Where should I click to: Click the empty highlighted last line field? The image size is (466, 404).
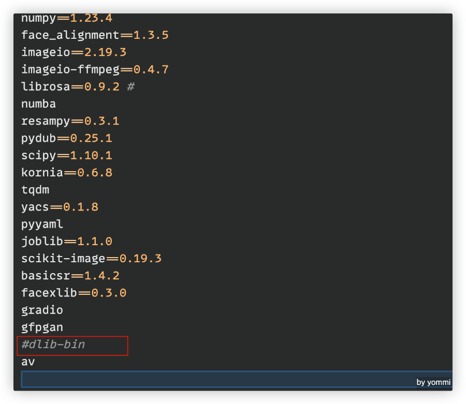pyautogui.click(x=237, y=379)
